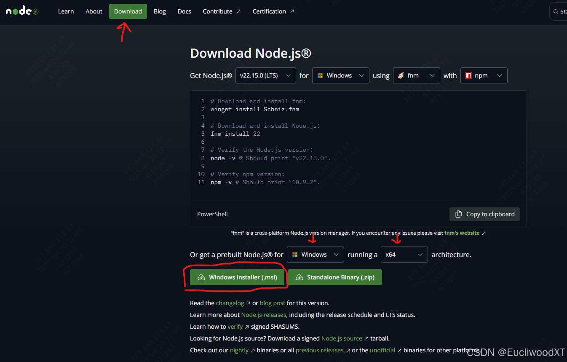Open the verify SHASUMS link
The image size is (567, 362).
coord(235,327)
